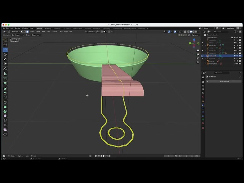The width and height of the screenshot is (244, 183).
Task: Select the Inset Faces tool
Action: point(5,88)
